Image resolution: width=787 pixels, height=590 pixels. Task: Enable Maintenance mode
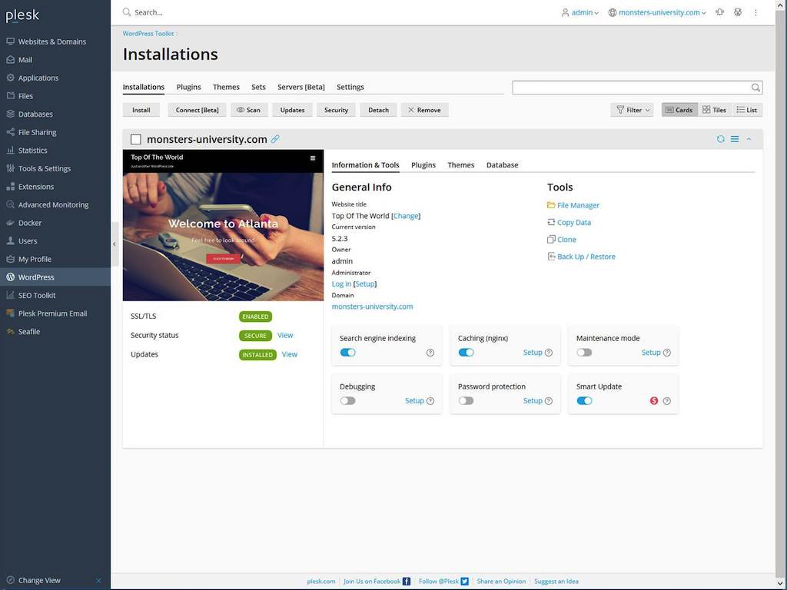pyautogui.click(x=584, y=352)
